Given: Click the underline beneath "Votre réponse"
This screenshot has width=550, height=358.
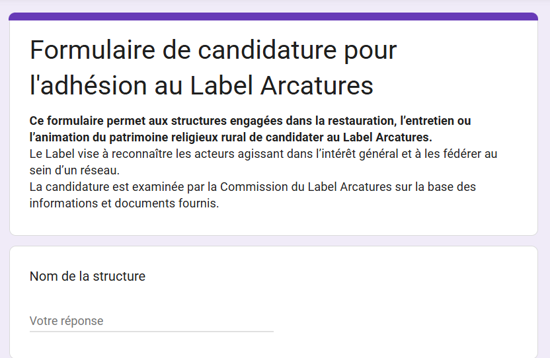Looking at the screenshot, I should [151, 331].
